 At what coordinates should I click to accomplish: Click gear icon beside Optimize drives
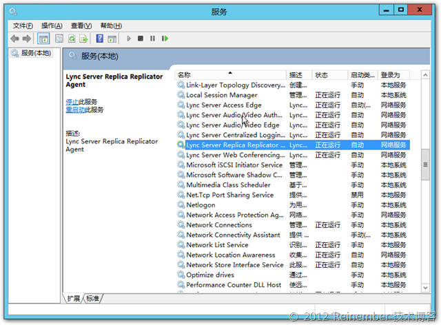tap(181, 275)
